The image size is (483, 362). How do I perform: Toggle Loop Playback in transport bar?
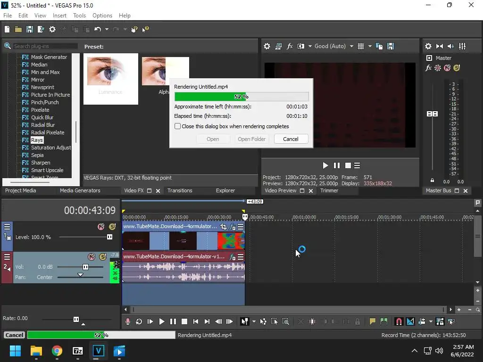click(139, 321)
